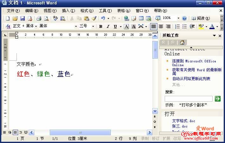Click green search arrow in task pane

(x=217, y=99)
